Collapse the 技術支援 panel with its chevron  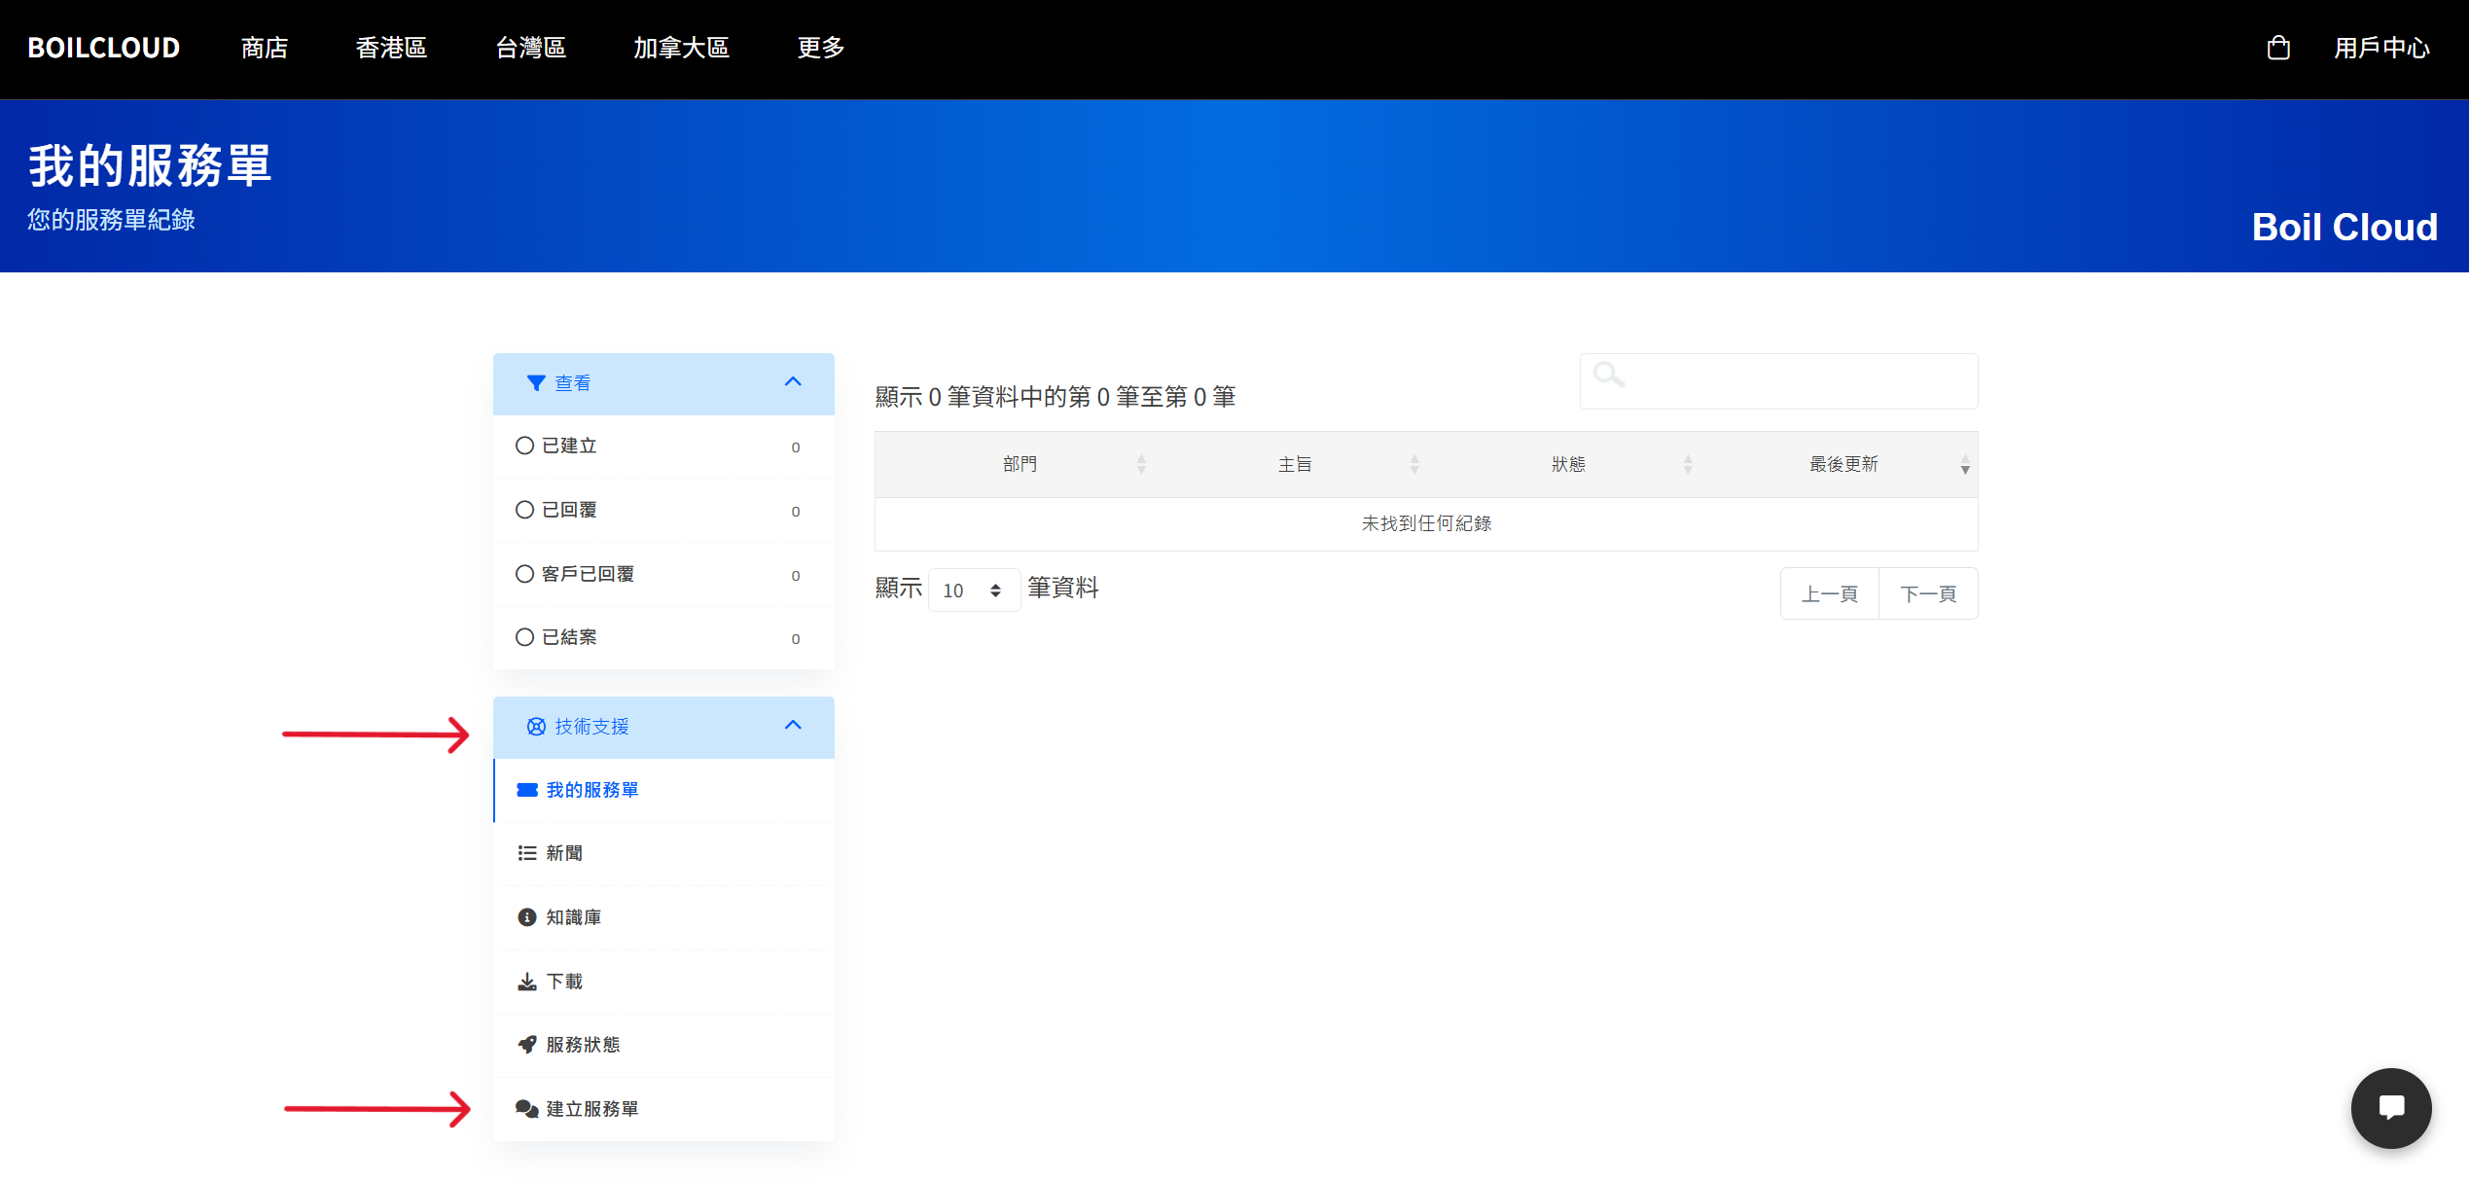tap(793, 726)
